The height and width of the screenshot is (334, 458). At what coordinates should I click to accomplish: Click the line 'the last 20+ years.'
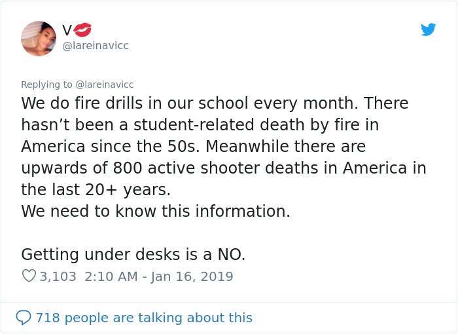click(x=95, y=190)
